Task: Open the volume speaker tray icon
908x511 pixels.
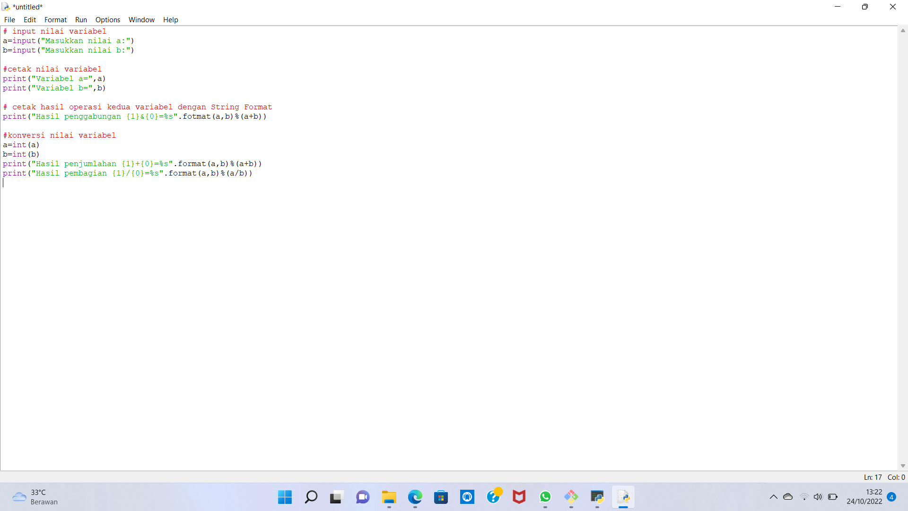Action: 818,497
